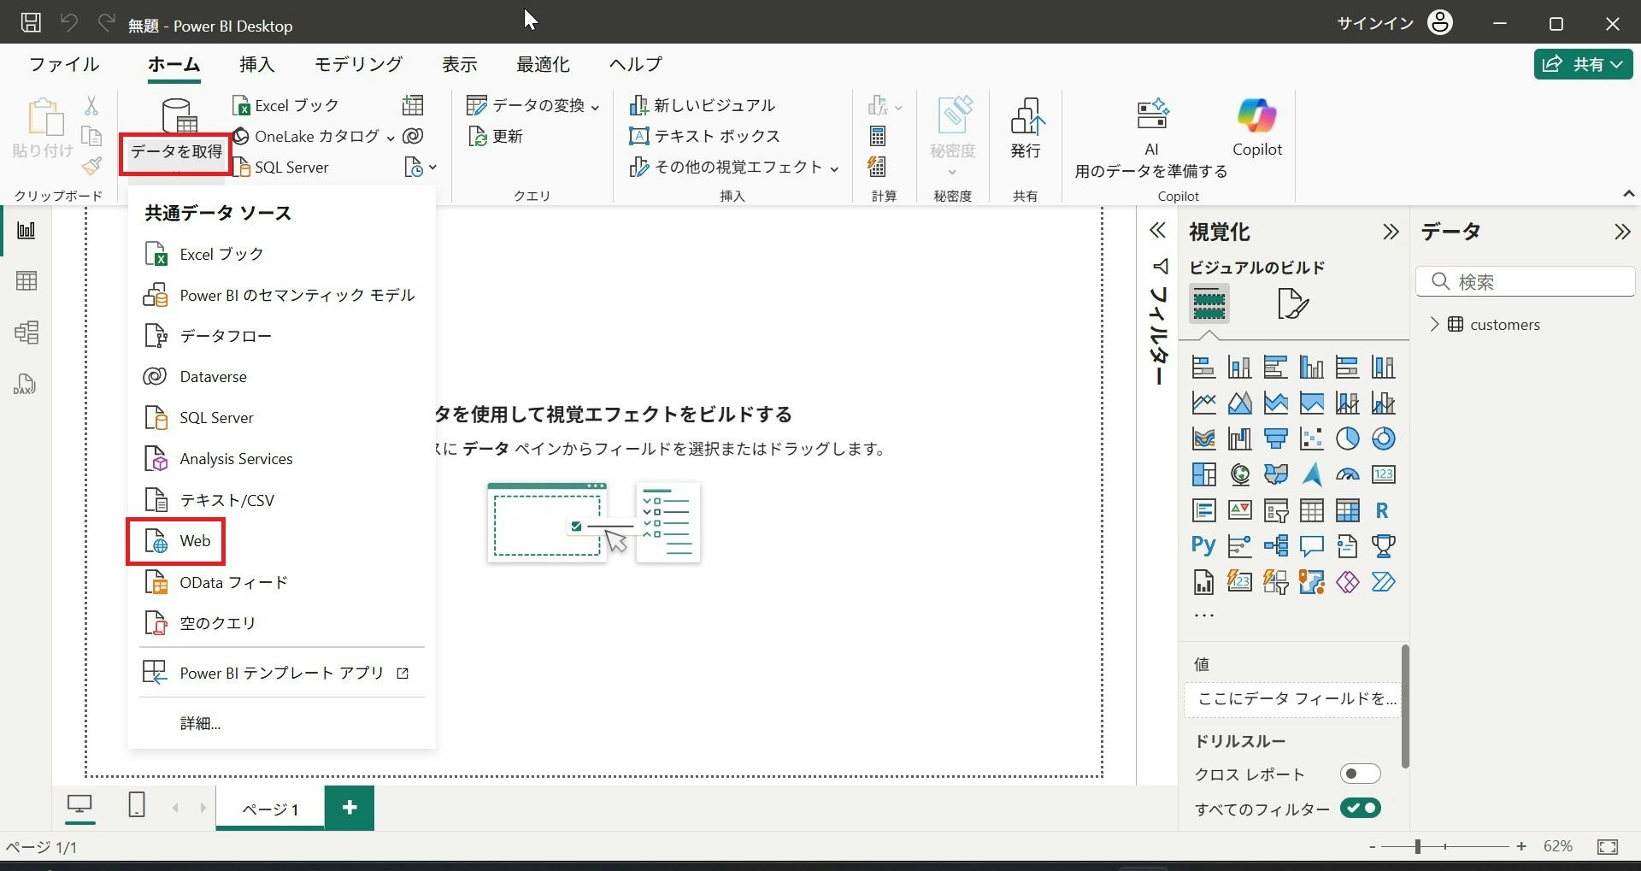
Task: Select Analysis Services from the menu
Action: pyautogui.click(x=282, y=459)
